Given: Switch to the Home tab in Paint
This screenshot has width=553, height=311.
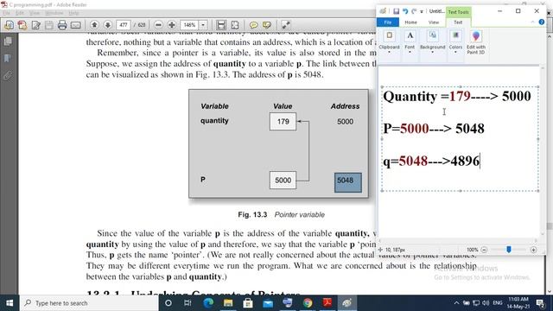Looking at the screenshot, I should click(410, 22).
